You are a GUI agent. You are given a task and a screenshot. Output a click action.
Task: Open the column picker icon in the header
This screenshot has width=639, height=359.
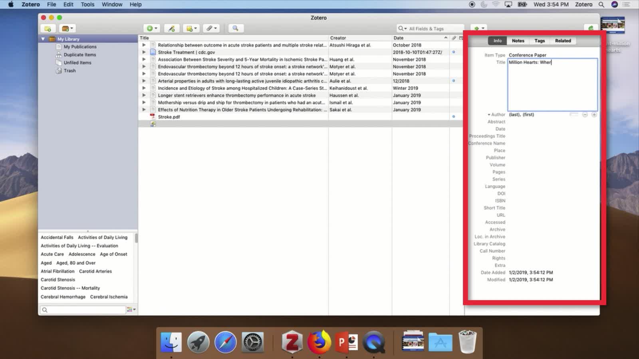click(x=461, y=38)
